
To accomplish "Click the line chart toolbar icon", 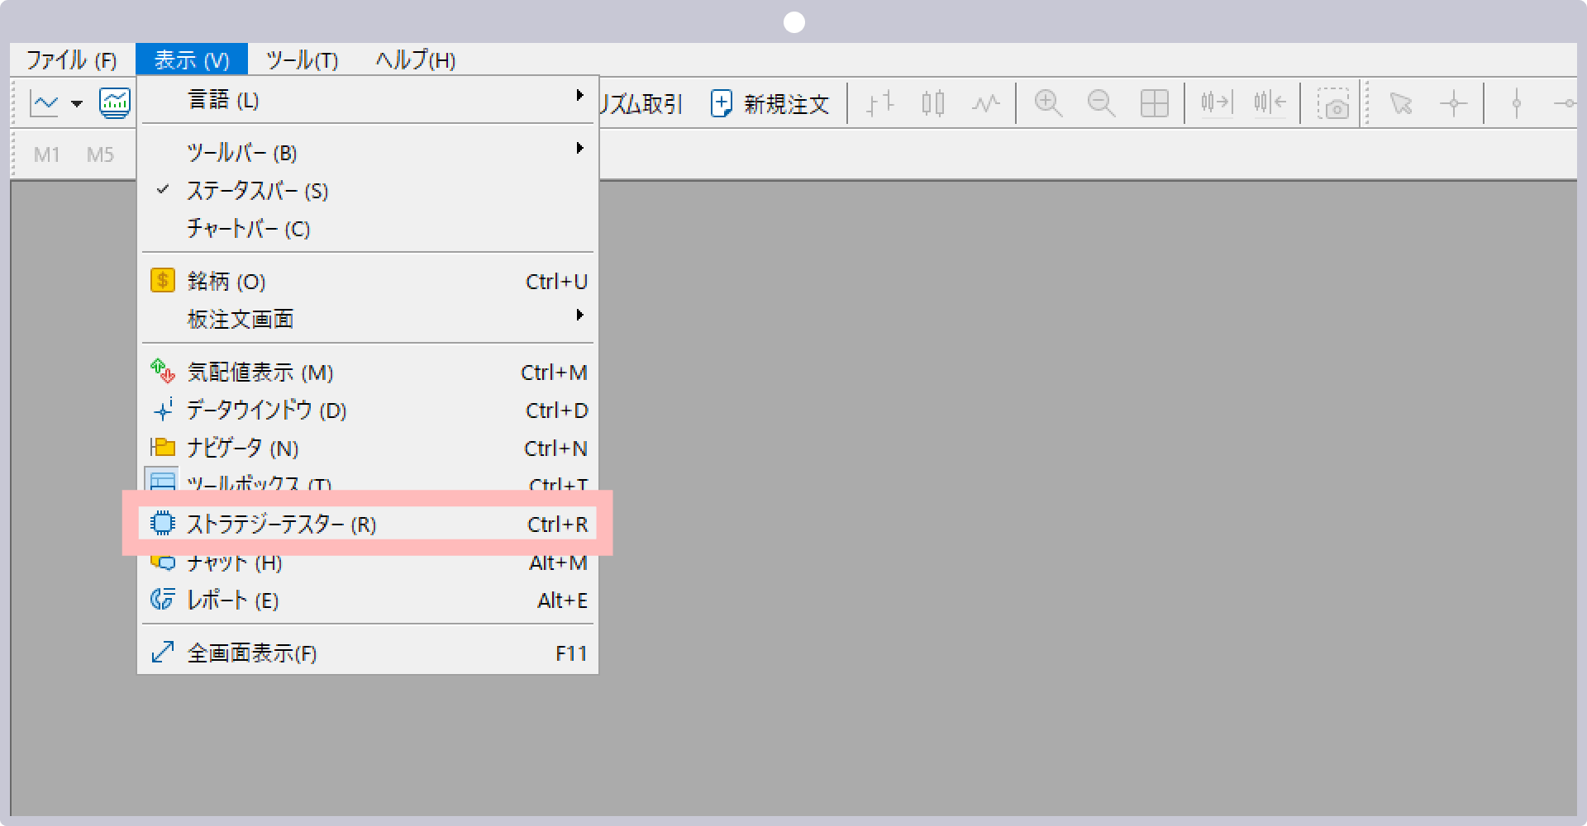I will pyautogui.click(x=45, y=103).
